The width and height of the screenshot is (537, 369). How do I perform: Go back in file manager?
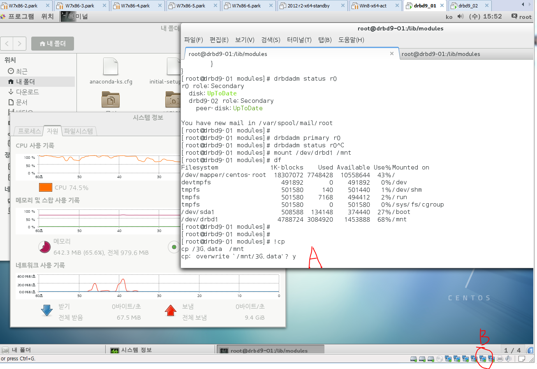[x=7, y=43]
